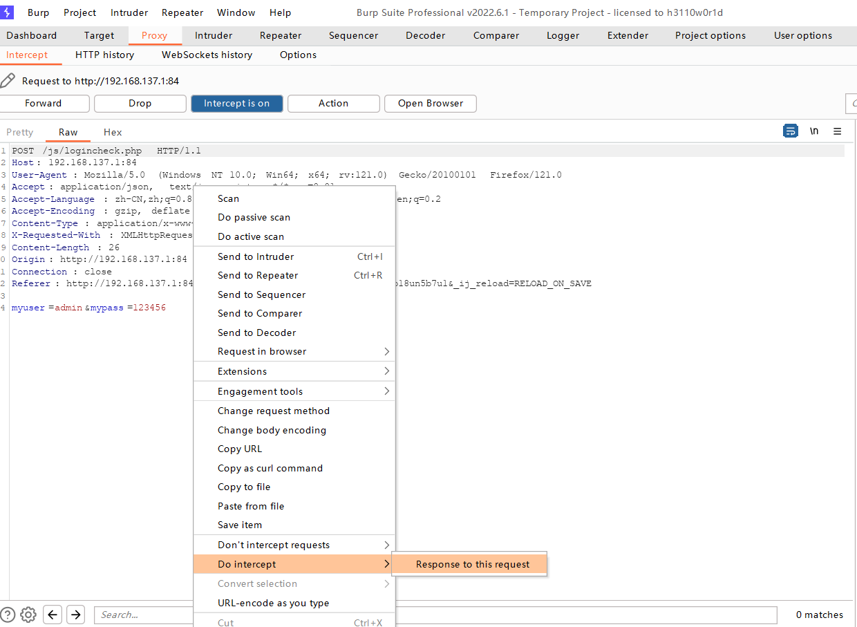Switch editor to Hex view
This screenshot has height=627, width=857.
coord(113,132)
